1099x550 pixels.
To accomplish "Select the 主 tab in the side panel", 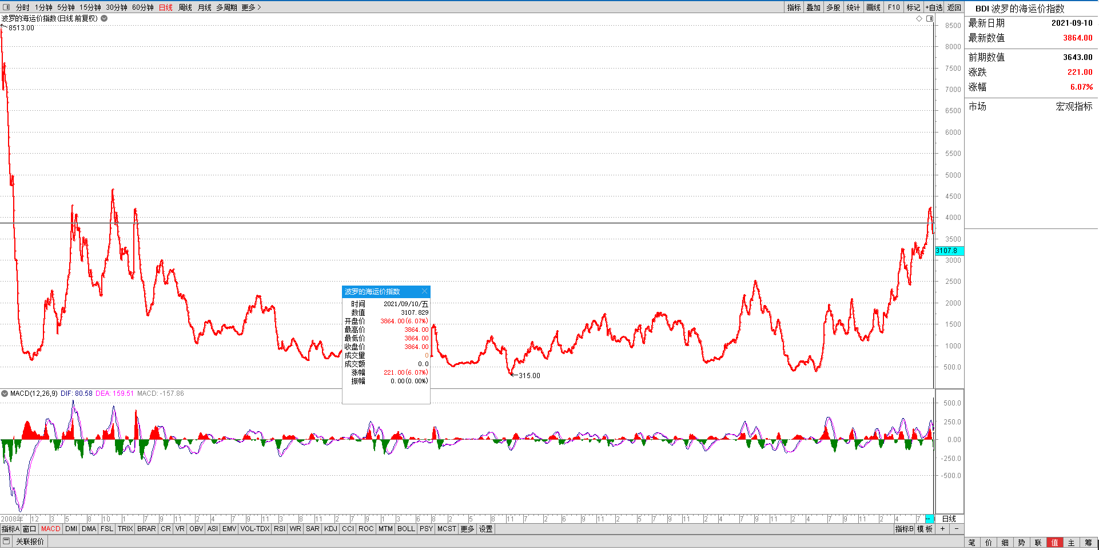I will pos(1072,543).
